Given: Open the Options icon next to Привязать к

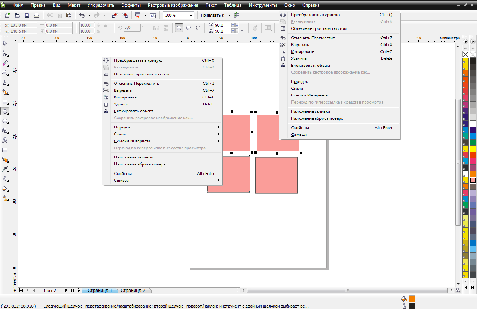Looking at the screenshot, I should point(237,15).
